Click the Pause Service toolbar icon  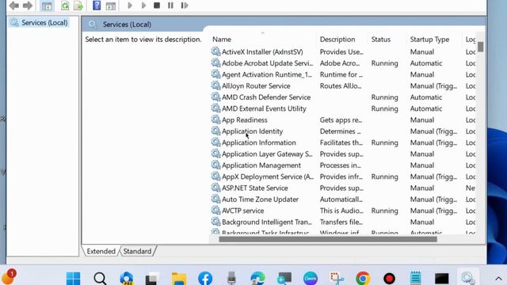pyautogui.click(x=170, y=6)
